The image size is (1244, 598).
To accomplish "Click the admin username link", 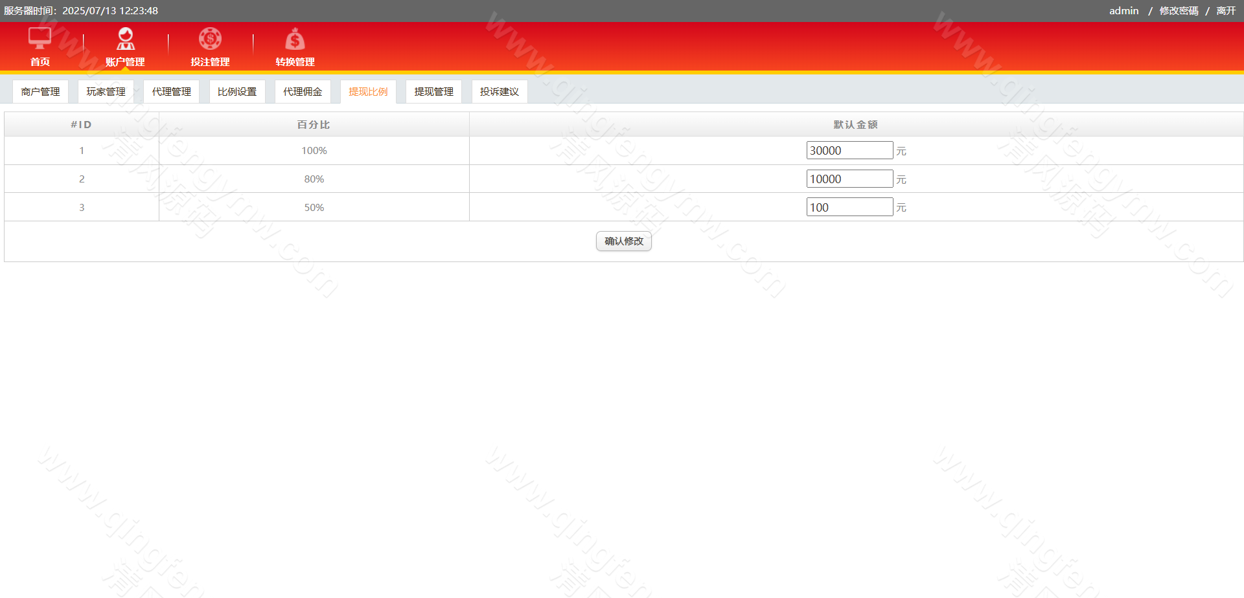I will pyautogui.click(x=1123, y=11).
